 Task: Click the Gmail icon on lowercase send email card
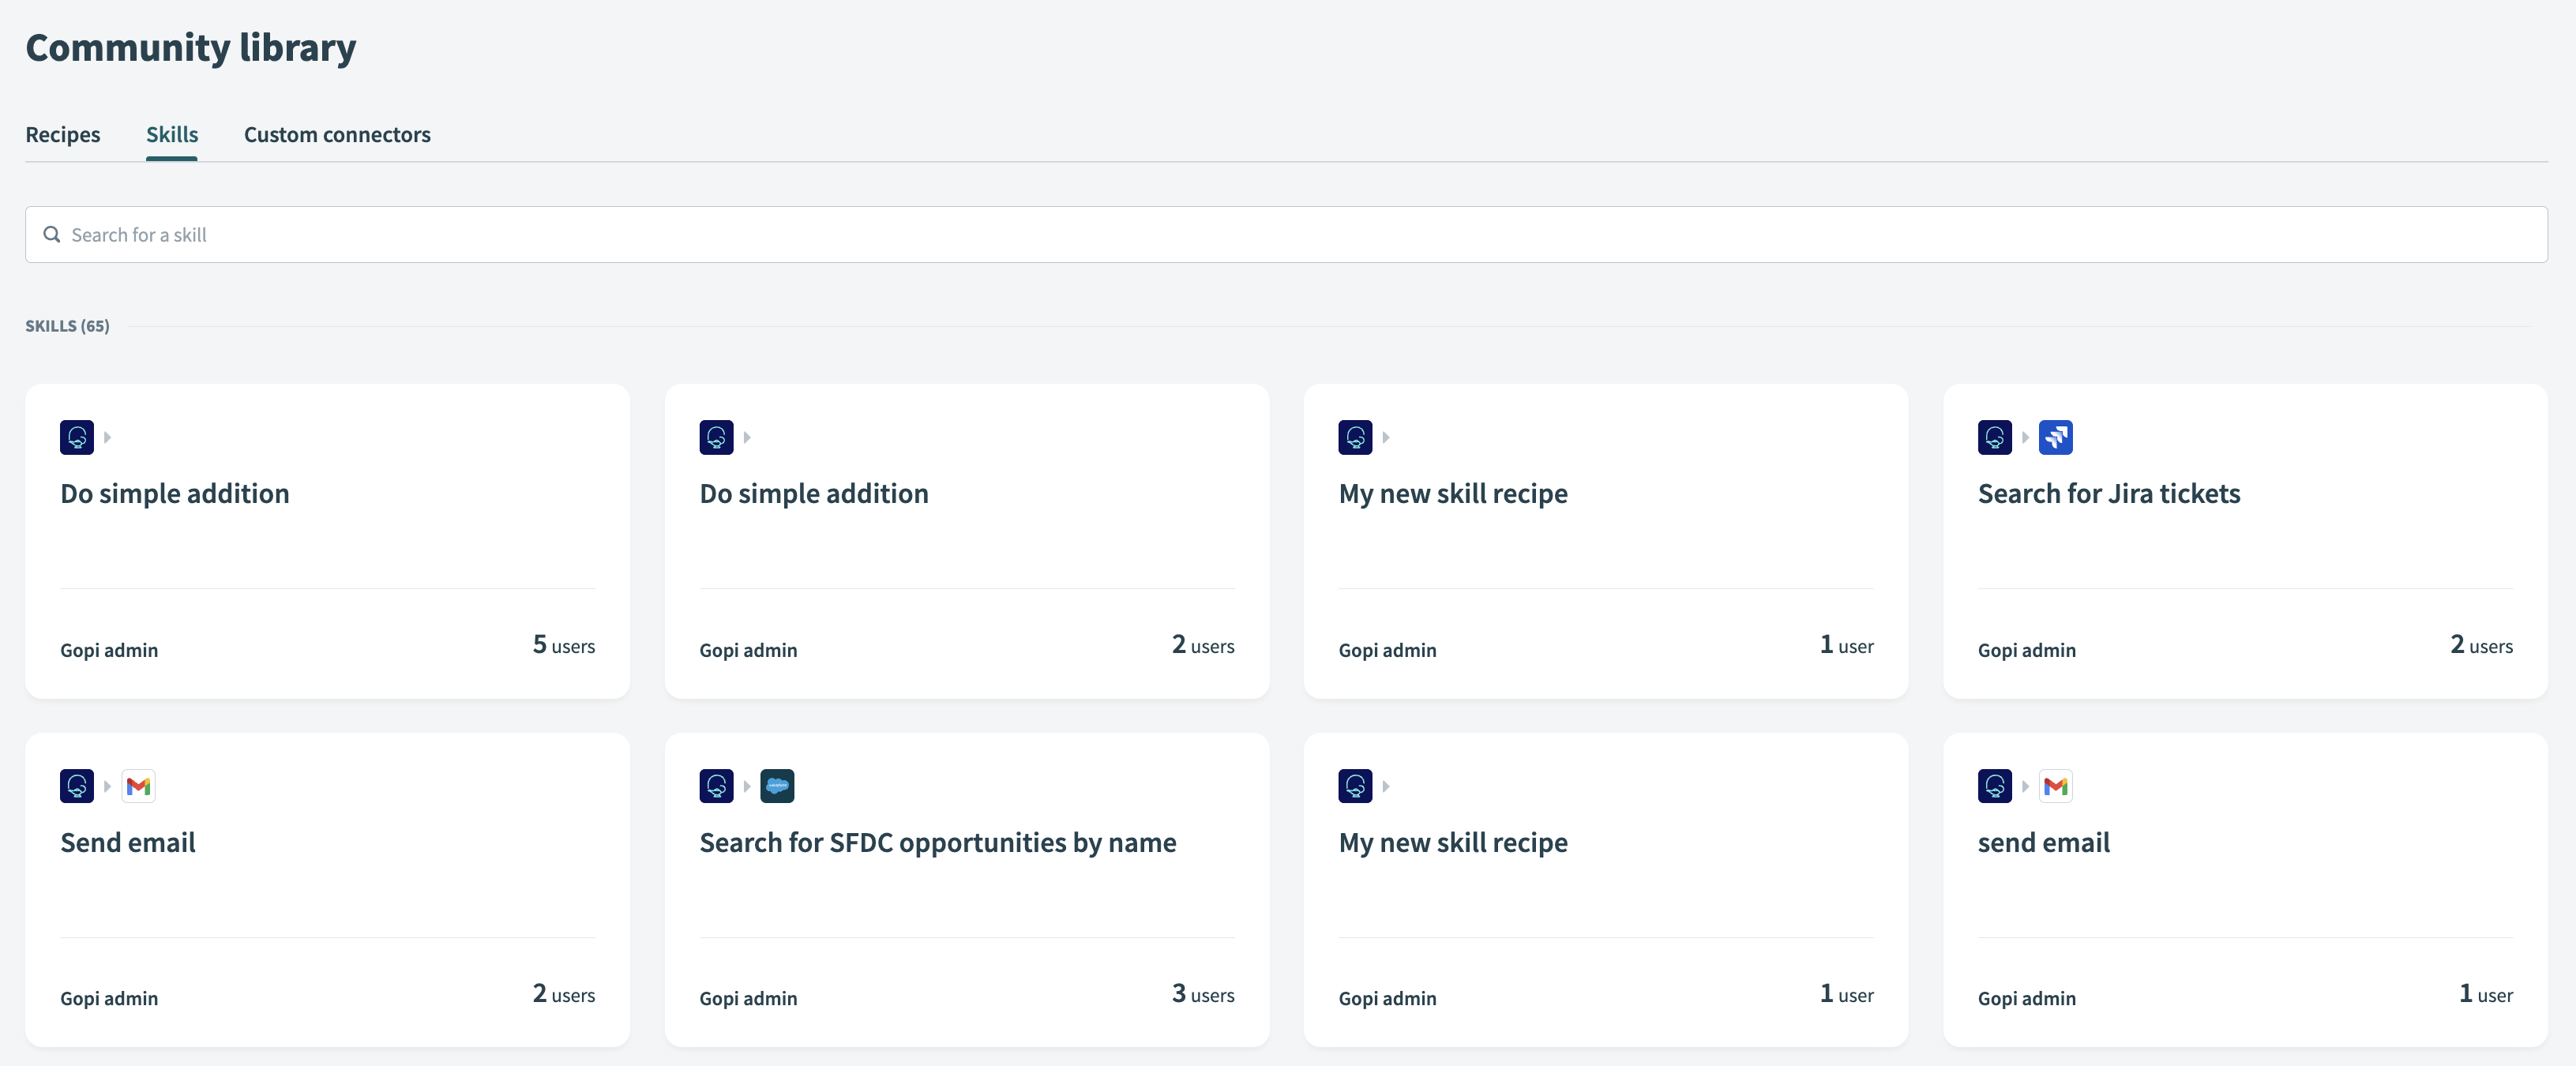[2055, 786]
